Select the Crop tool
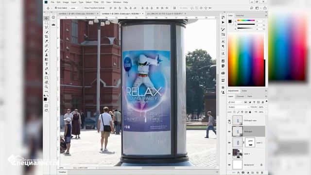 [x=47, y=36]
